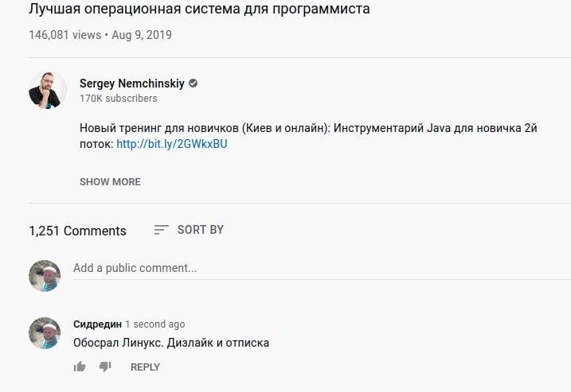
Task: Open the SORT BY text dropdown
Action: point(201,230)
